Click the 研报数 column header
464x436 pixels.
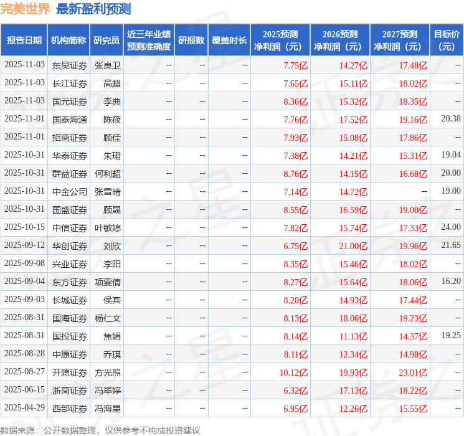[191, 40]
